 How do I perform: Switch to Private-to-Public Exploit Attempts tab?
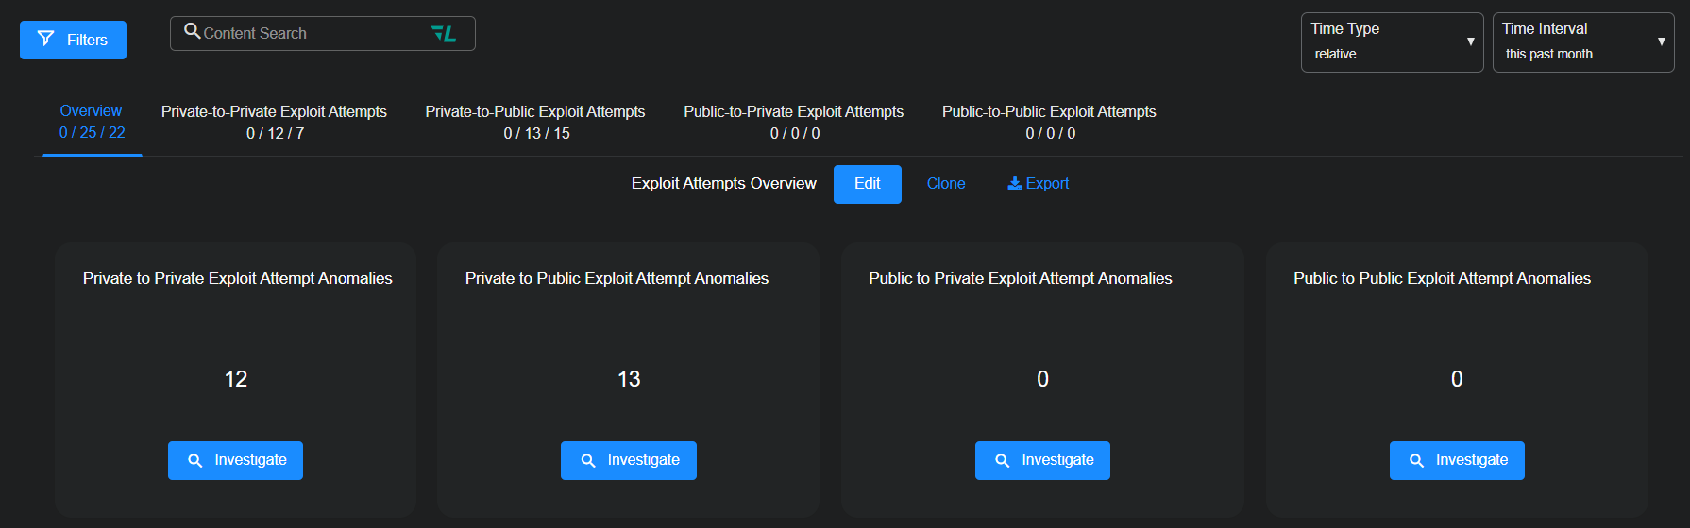pyautogui.click(x=535, y=122)
